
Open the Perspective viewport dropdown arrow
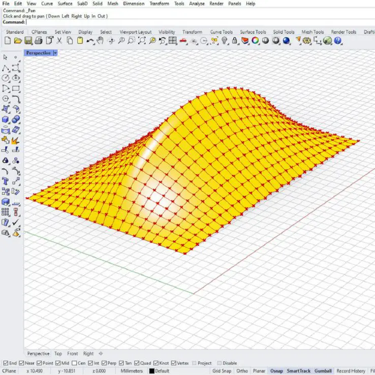click(x=55, y=53)
